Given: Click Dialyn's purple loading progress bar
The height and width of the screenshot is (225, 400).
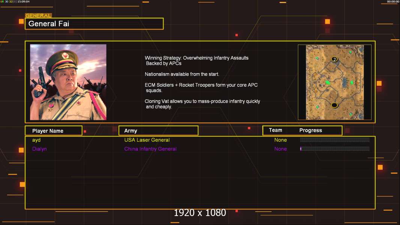Looking at the screenshot, I should (335, 149).
